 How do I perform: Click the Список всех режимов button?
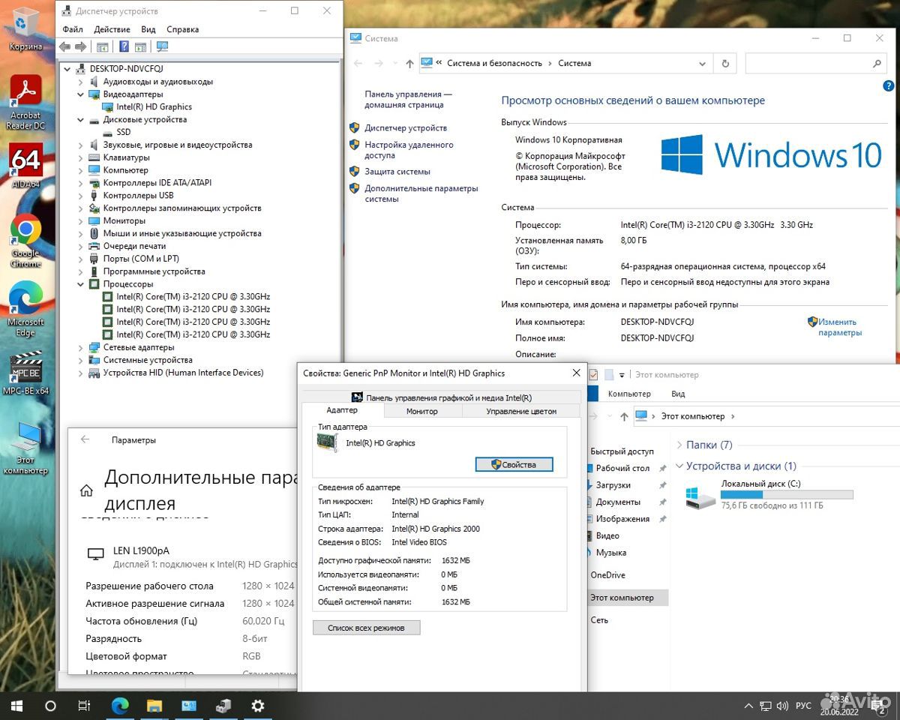[367, 628]
